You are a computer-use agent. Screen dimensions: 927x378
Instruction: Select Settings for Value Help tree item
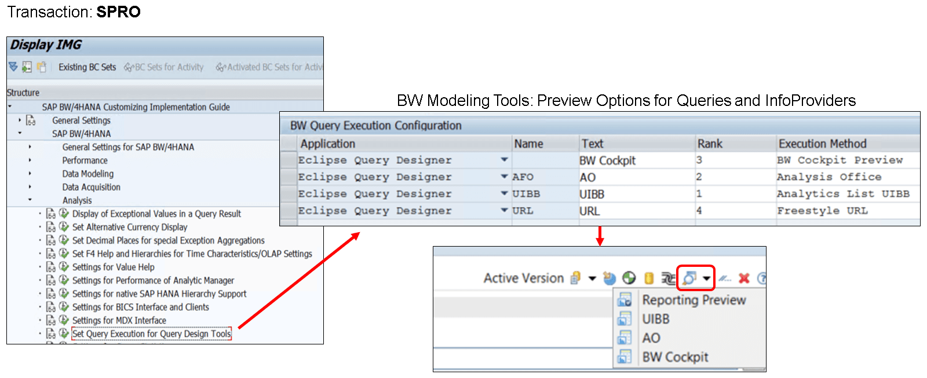point(114,267)
